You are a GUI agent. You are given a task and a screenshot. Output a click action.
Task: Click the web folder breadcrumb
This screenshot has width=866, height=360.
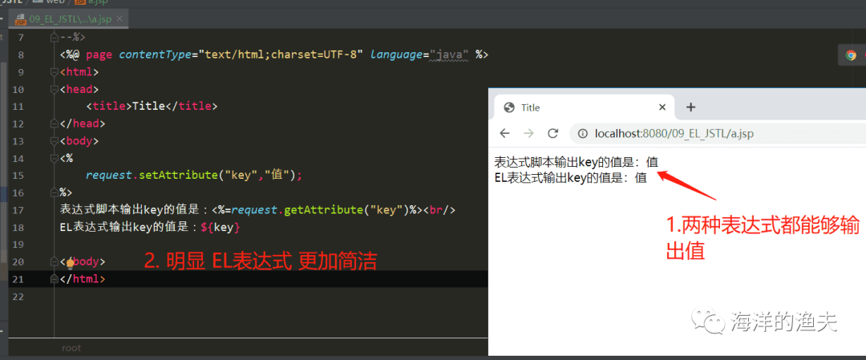pyautogui.click(x=51, y=2)
